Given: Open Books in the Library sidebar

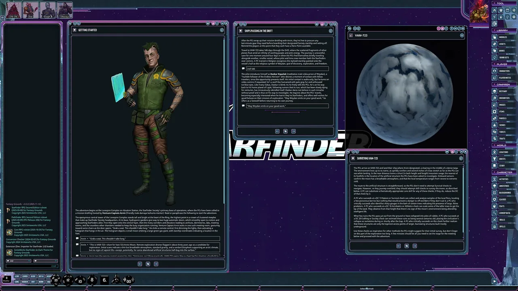Looking at the screenshot, I should 504,51.
